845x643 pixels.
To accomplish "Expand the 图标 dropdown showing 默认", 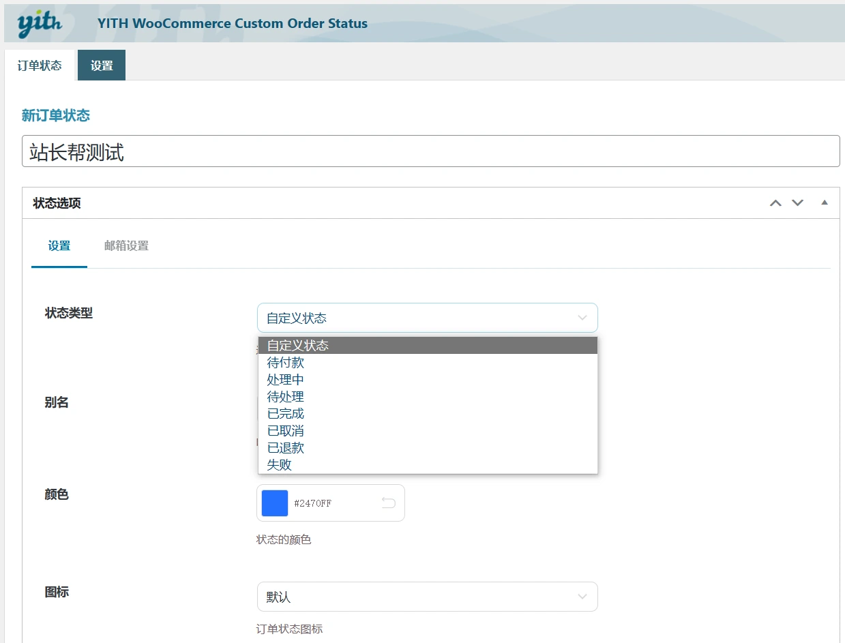I will click(x=427, y=597).
